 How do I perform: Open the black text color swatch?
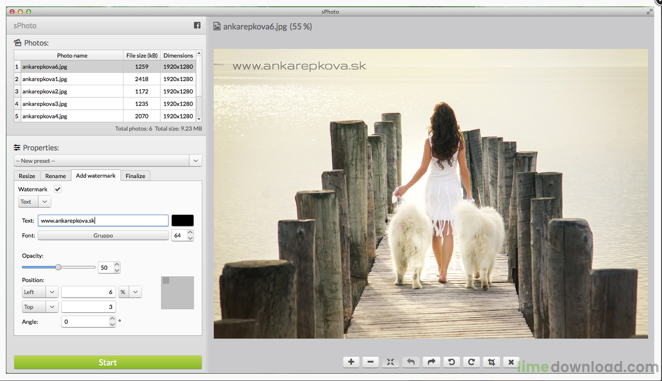pos(182,221)
